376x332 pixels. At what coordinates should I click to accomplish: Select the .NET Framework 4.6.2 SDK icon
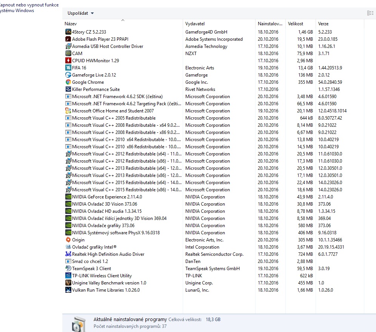68,96
